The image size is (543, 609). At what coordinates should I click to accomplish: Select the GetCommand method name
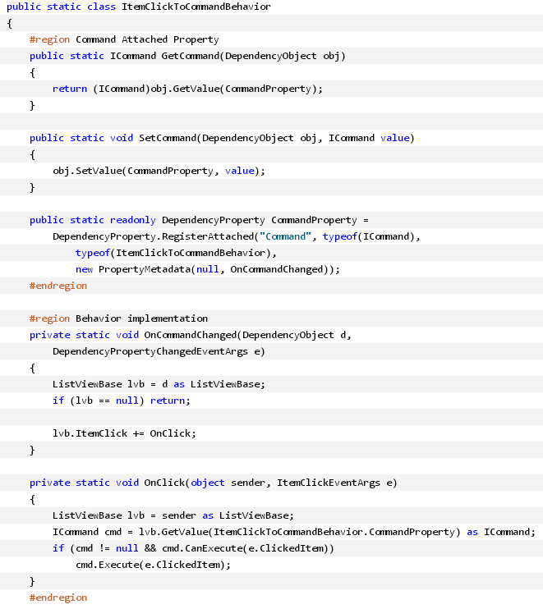[x=191, y=56]
